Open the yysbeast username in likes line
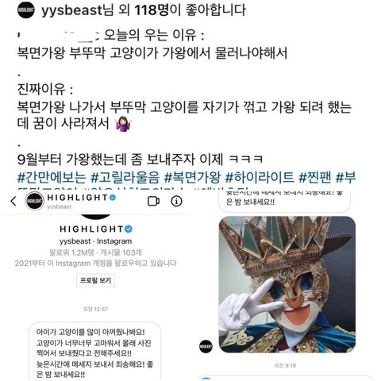The width and height of the screenshot is (381, 381). click(x=71, y=10)
